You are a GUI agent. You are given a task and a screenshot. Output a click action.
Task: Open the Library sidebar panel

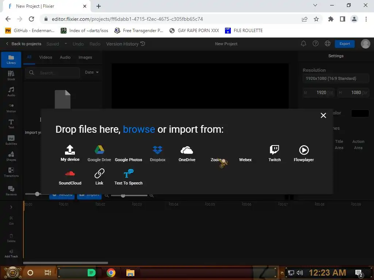click(x=11, y=59)
